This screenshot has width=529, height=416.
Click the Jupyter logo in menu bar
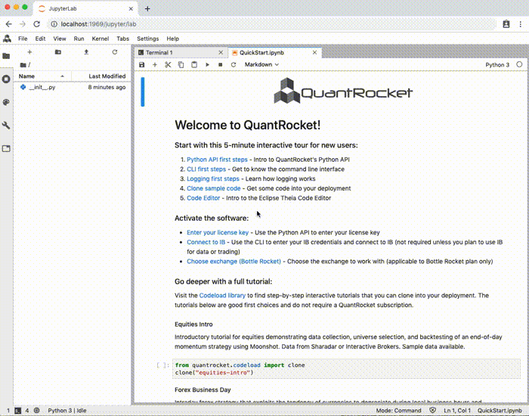tap(7, 39)
